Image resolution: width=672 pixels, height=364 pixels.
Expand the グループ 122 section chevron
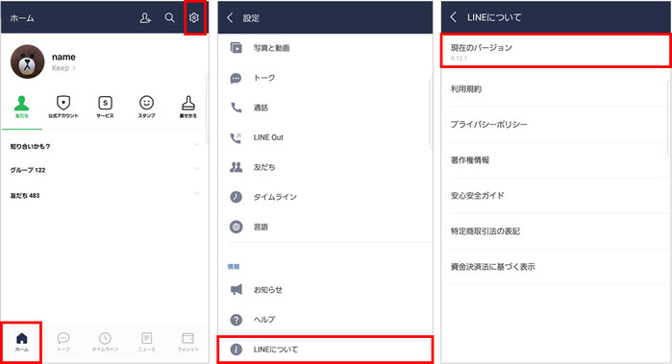click(x=197, y=168)
